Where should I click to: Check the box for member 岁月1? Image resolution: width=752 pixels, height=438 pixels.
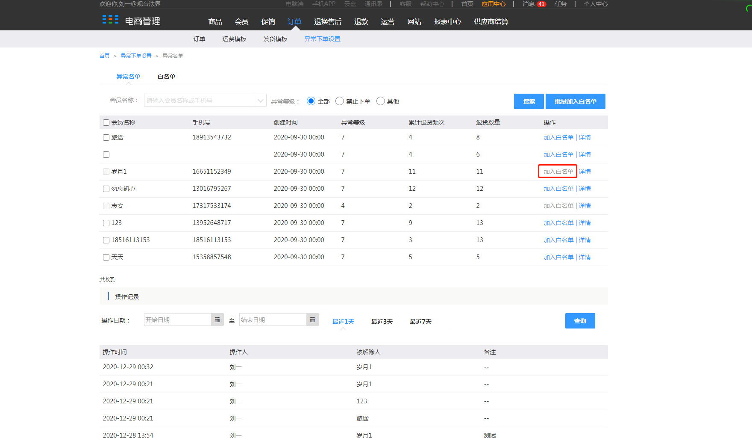pos(106,172)
